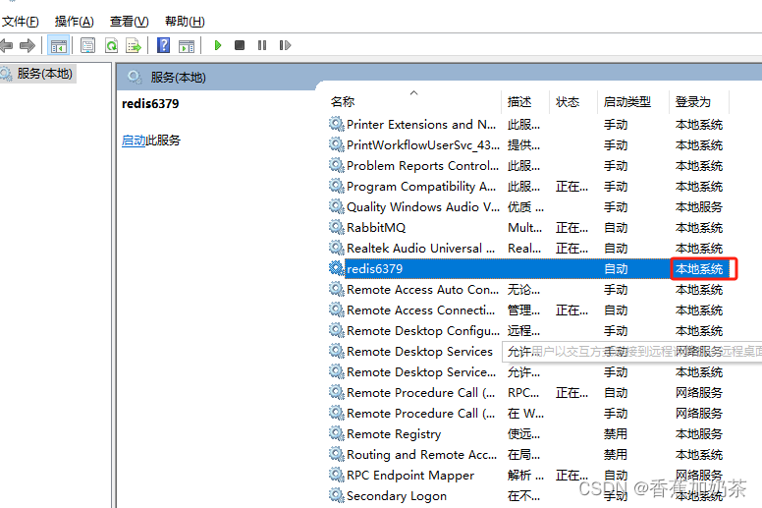This screenshot has height=508, width=762.
Task: Select the Remote Registry service
Action: (x=394, y=434)
